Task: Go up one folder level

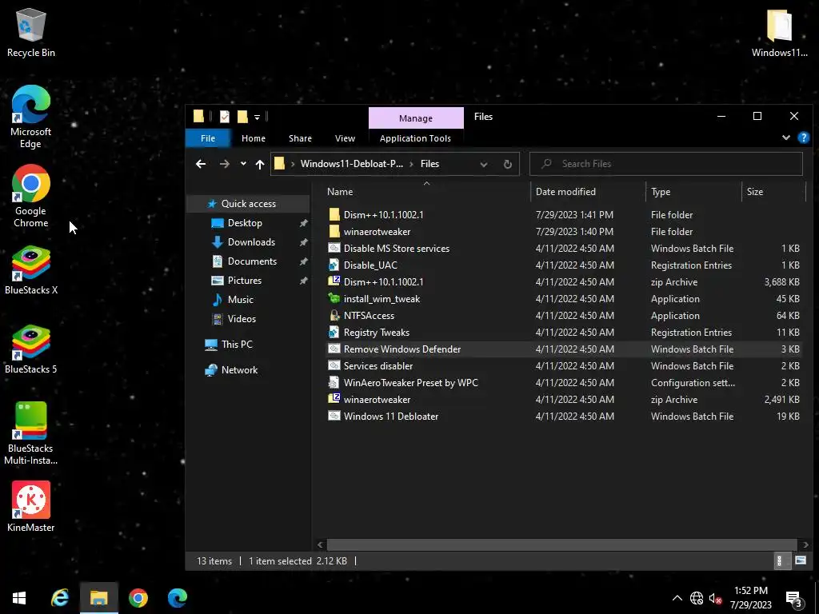Action: click(x=260, y=164)
